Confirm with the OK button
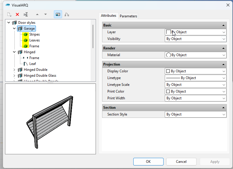The height and width of the screenshot is (169, 233). 148,162
